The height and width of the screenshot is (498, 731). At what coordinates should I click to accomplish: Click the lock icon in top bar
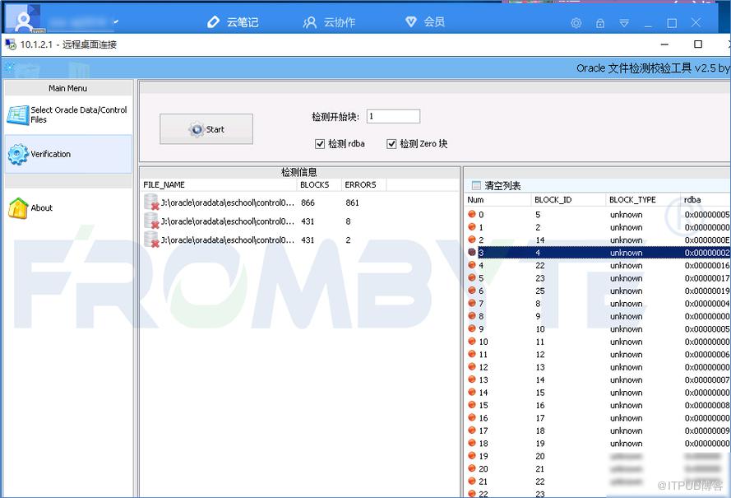(x=600, y=23)
